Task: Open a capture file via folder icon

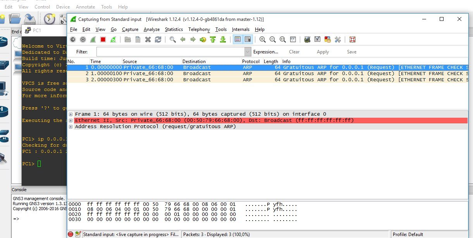Action: pos(127,39)
